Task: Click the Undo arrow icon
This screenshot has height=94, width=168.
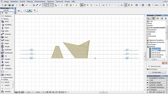Action: 27,5
